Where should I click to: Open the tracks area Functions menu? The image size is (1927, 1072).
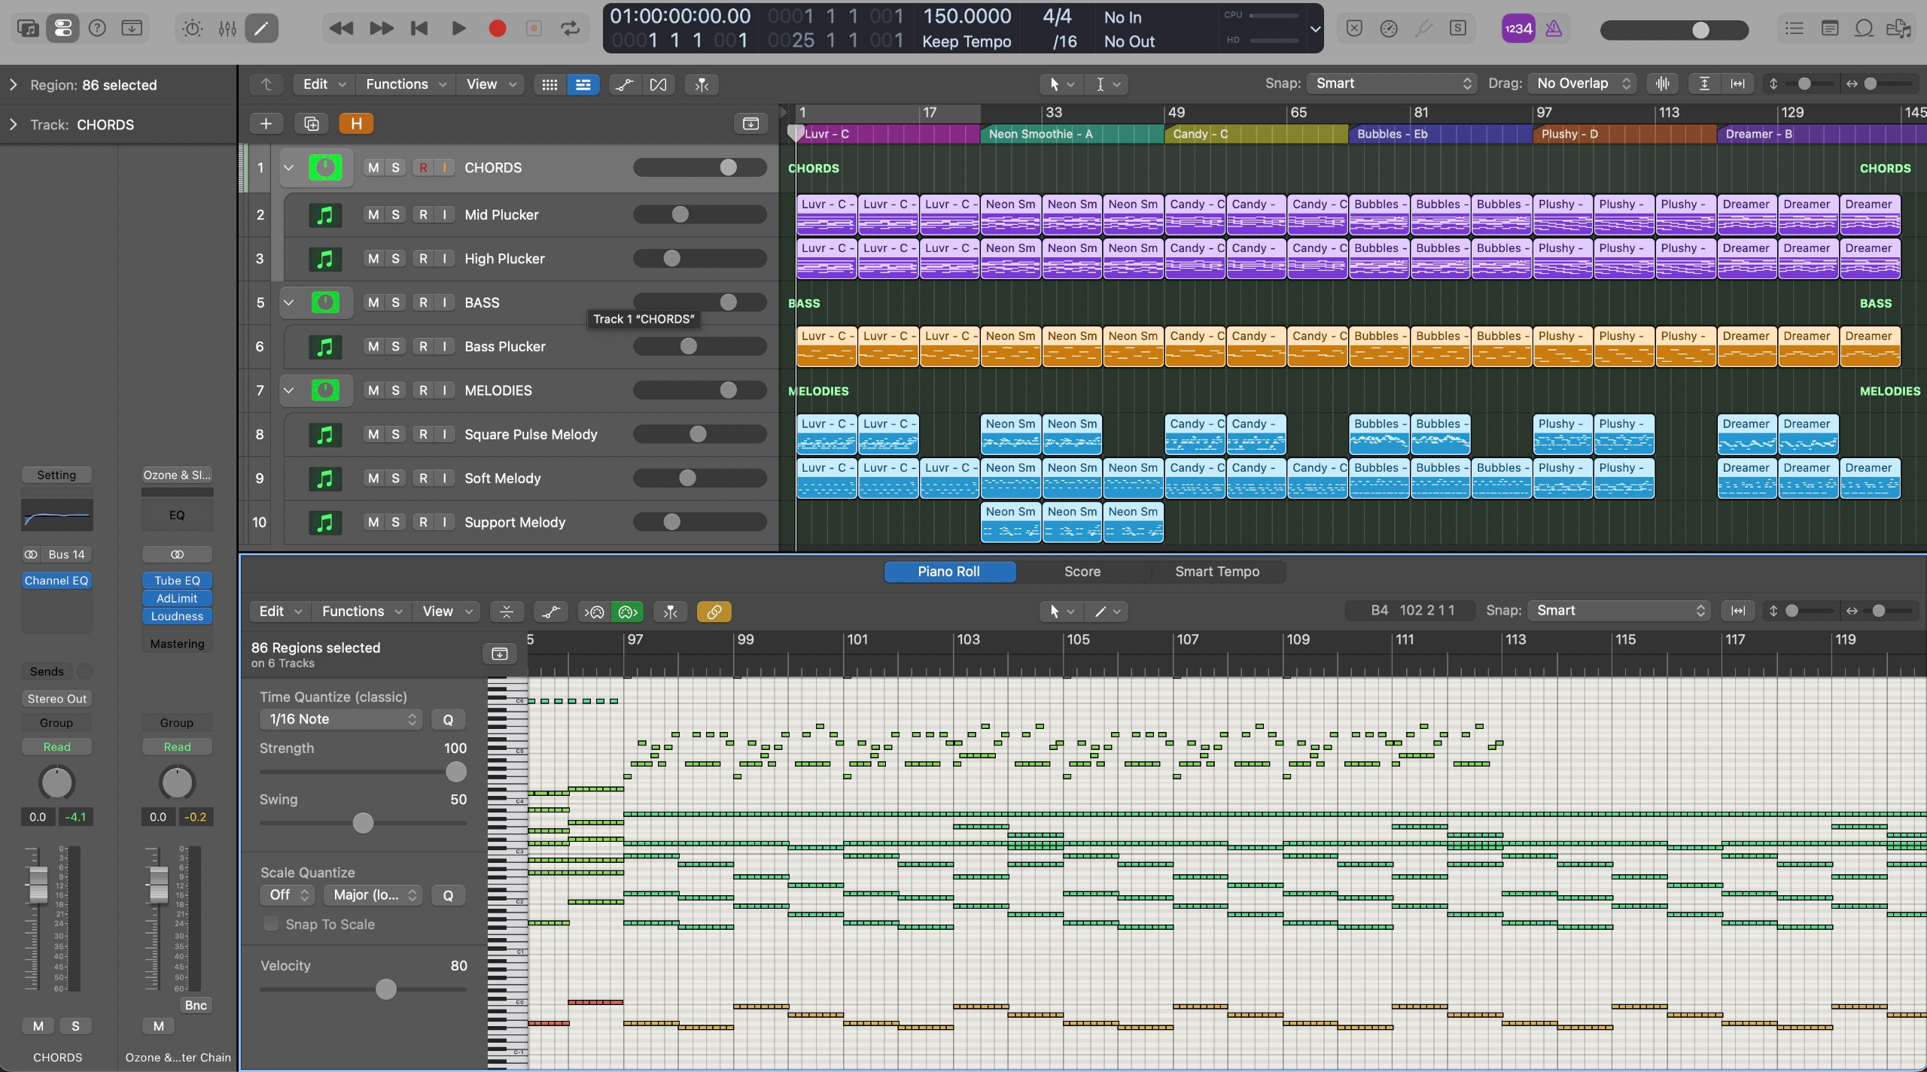pyautogui.click(x=405, y=84)
